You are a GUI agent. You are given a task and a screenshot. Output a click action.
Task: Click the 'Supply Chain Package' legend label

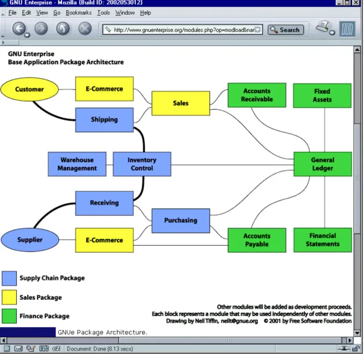pos(52,278)
